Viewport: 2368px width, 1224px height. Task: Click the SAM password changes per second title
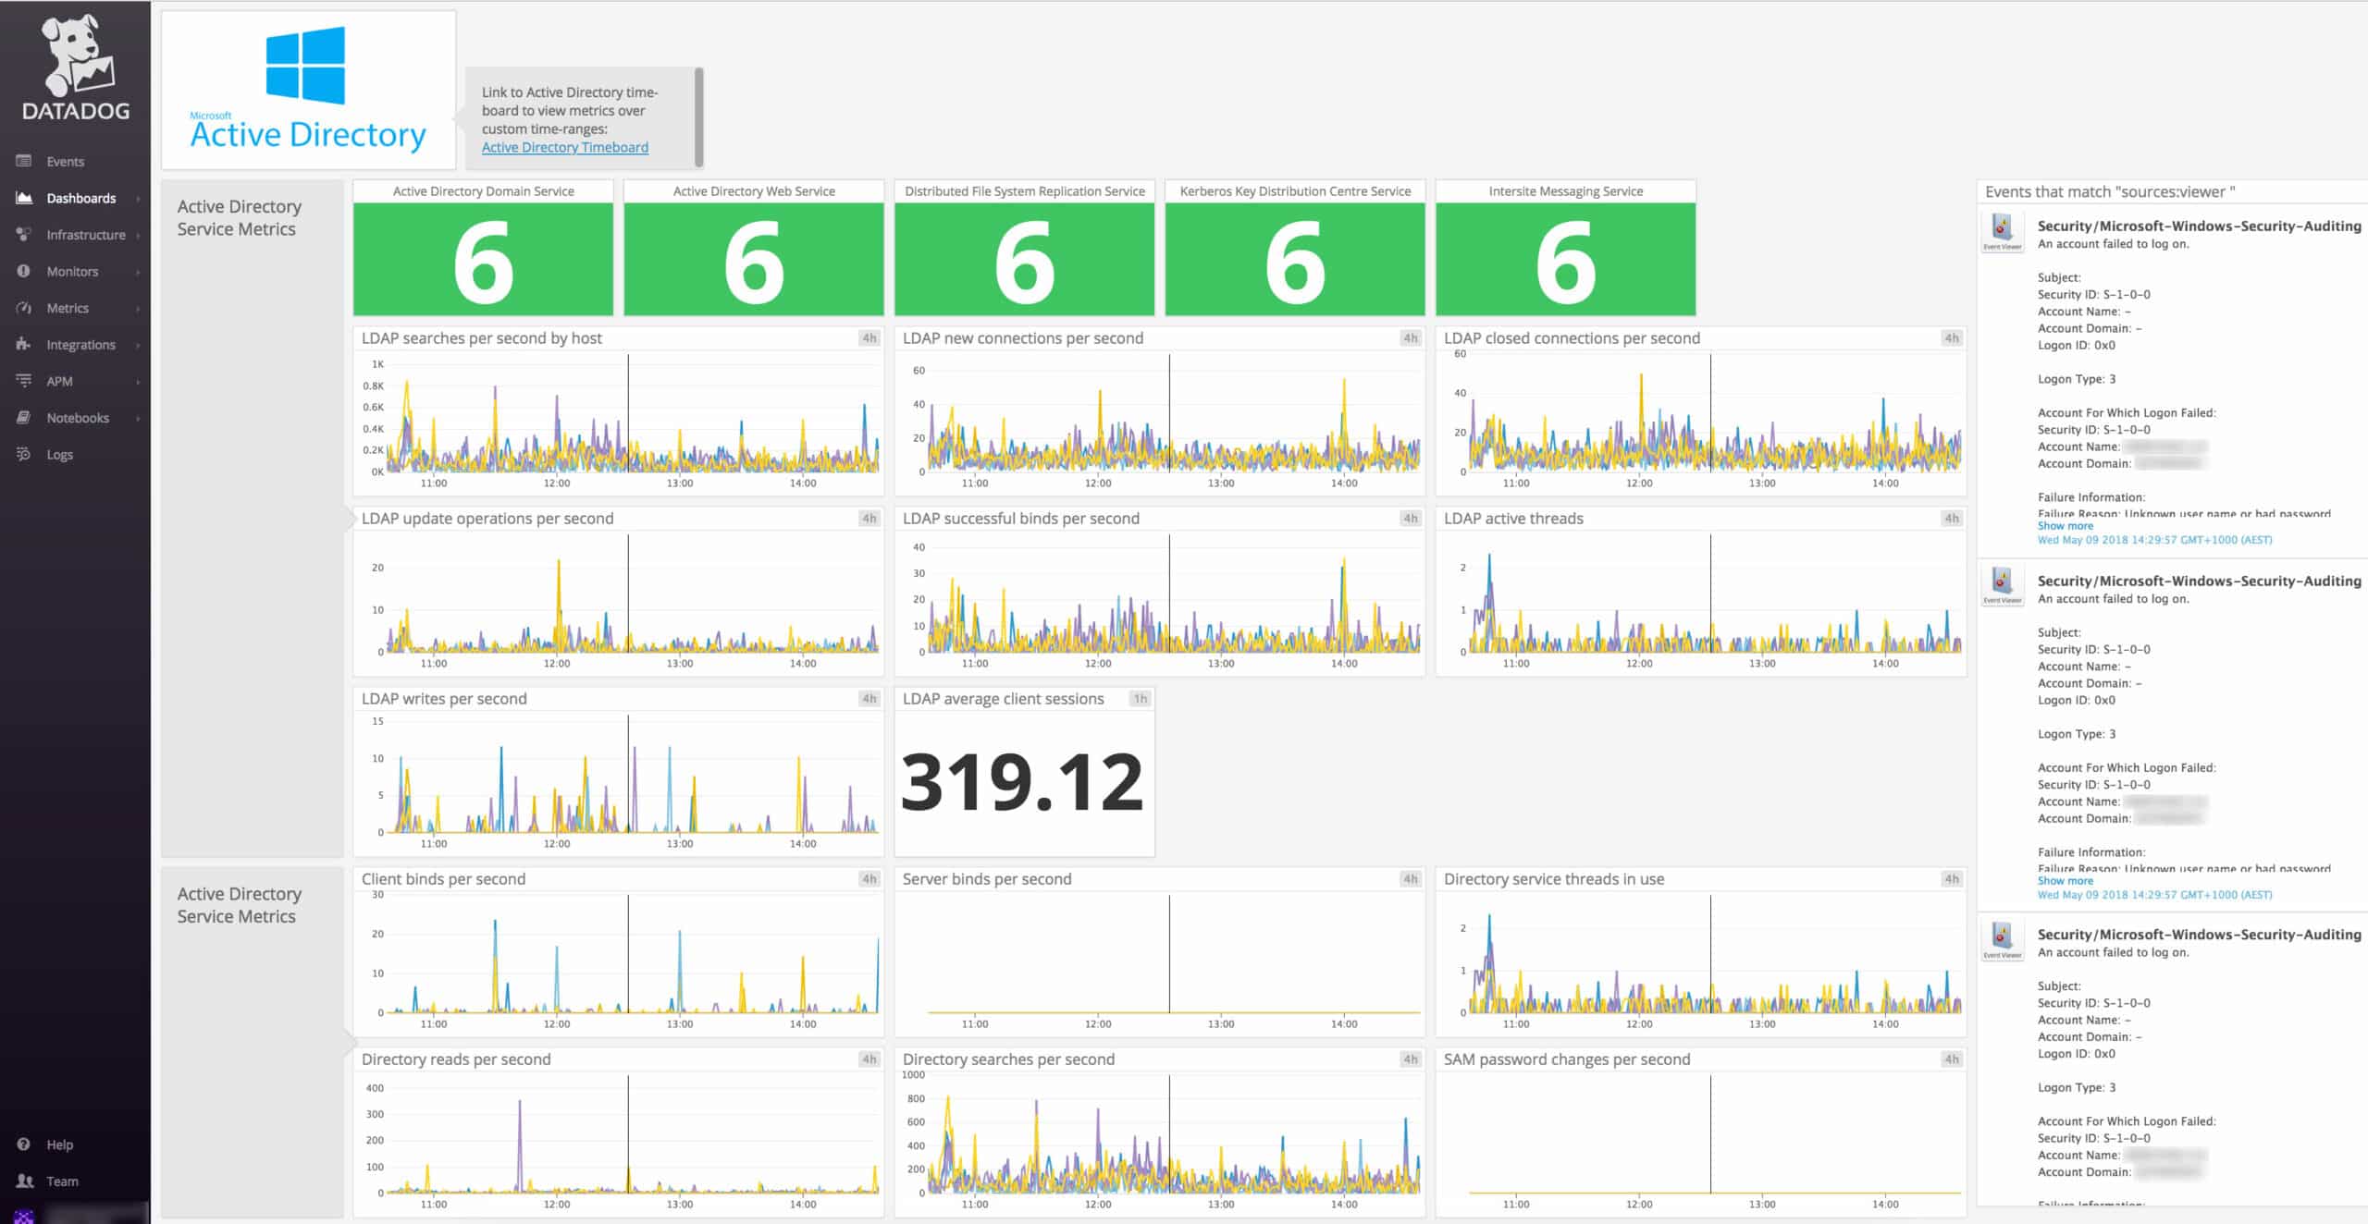(1567, 1059)
